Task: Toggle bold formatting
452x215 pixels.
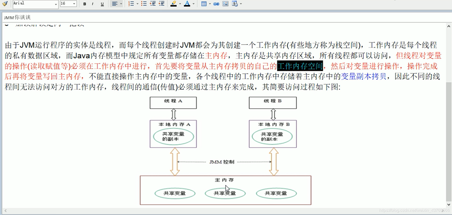Action: pos(85,4)
